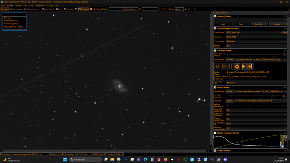Click Save As... profile button
This screenshot has height=163, width=290.
[x=259, y=24]
